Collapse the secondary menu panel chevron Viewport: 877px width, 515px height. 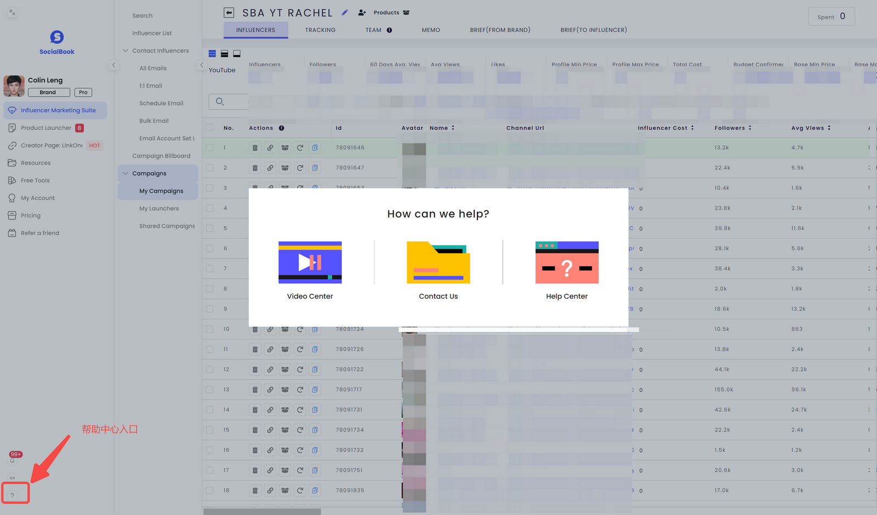[x=201, y=65]
